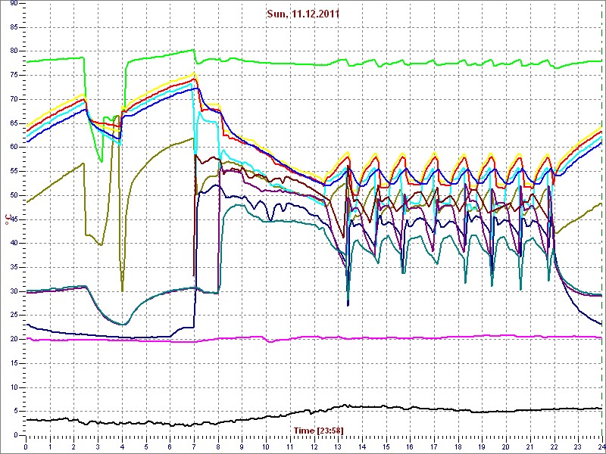The height and width of the screenshot is (454, 606).
Task: Click the 25 label on temperature axis
Action: [13, 316]
